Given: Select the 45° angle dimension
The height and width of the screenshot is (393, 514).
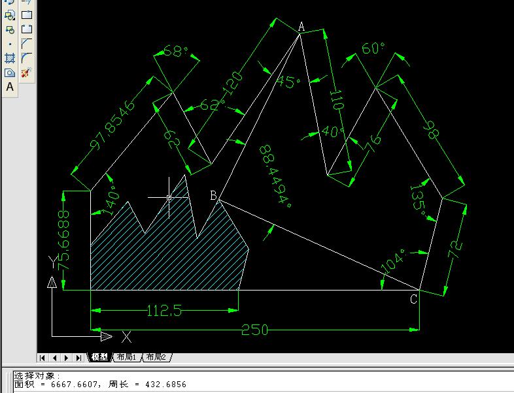Looking at the screenshot, I should pos(288,82).
